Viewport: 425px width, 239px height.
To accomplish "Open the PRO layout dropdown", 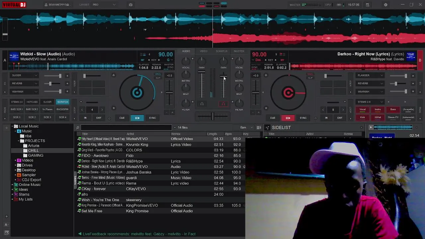I will tap(104, 5).
